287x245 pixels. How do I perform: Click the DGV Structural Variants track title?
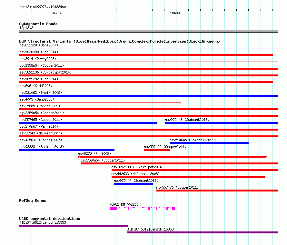pyautogui.click(x=119, y=41)
